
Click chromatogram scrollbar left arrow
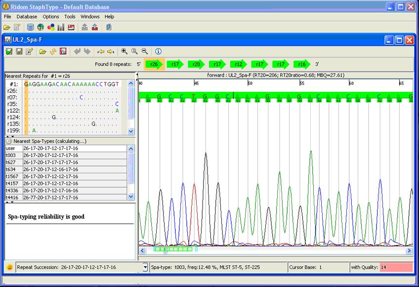pos(142,250)
